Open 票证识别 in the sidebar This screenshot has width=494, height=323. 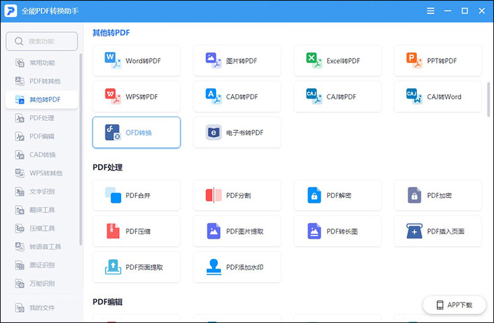pos(41,265)
